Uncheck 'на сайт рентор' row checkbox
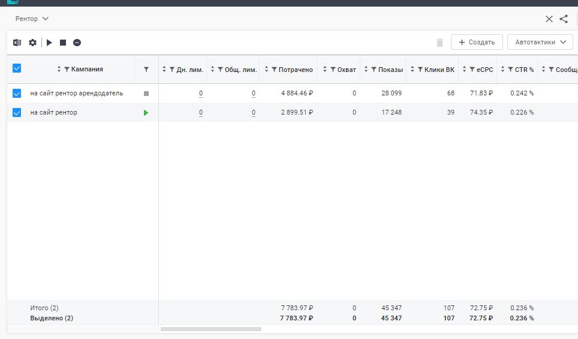This screenshot has height=339, width=578. [x=17, y=113]
